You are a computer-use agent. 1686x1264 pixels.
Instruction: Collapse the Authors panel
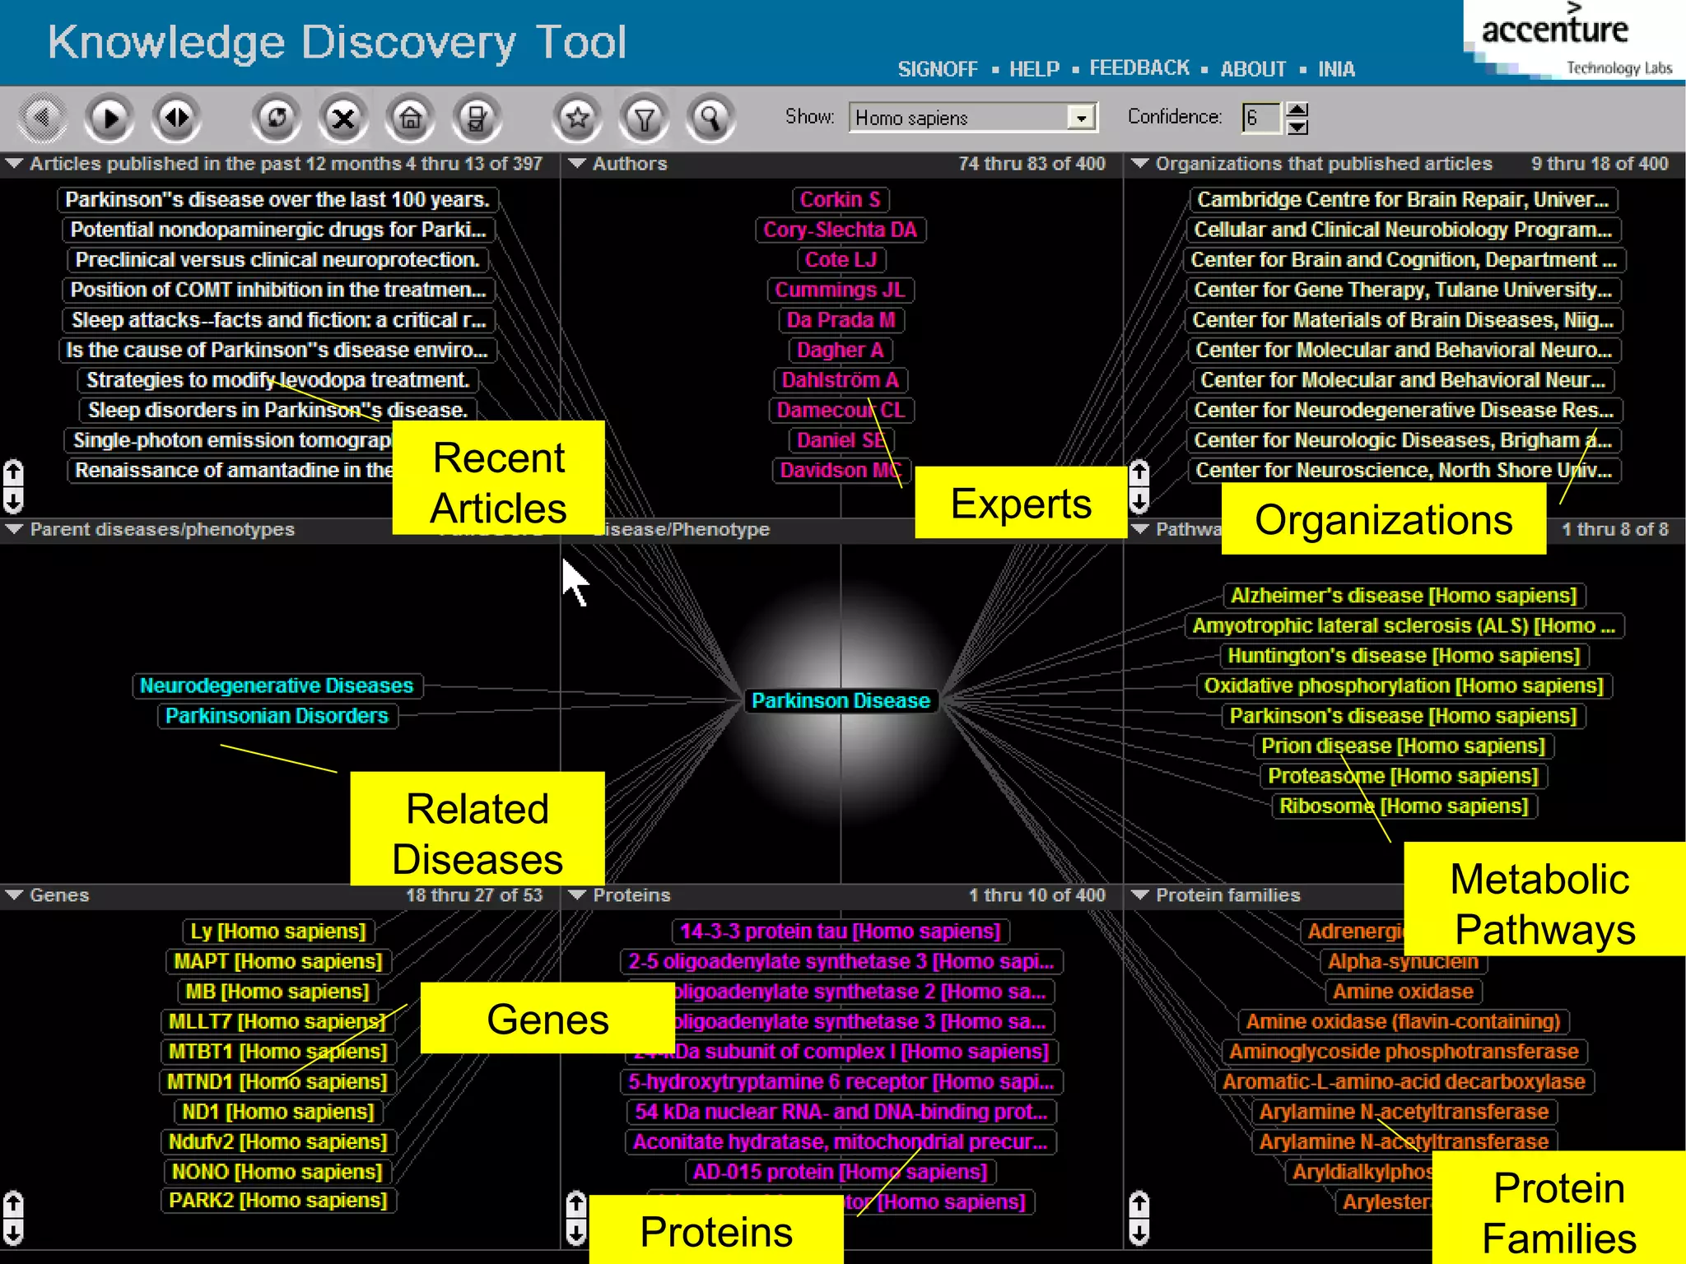pos(577,163)
